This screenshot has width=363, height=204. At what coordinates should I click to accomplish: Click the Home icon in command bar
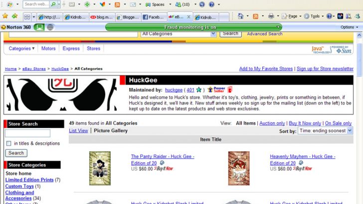click(x=240, y=16)
